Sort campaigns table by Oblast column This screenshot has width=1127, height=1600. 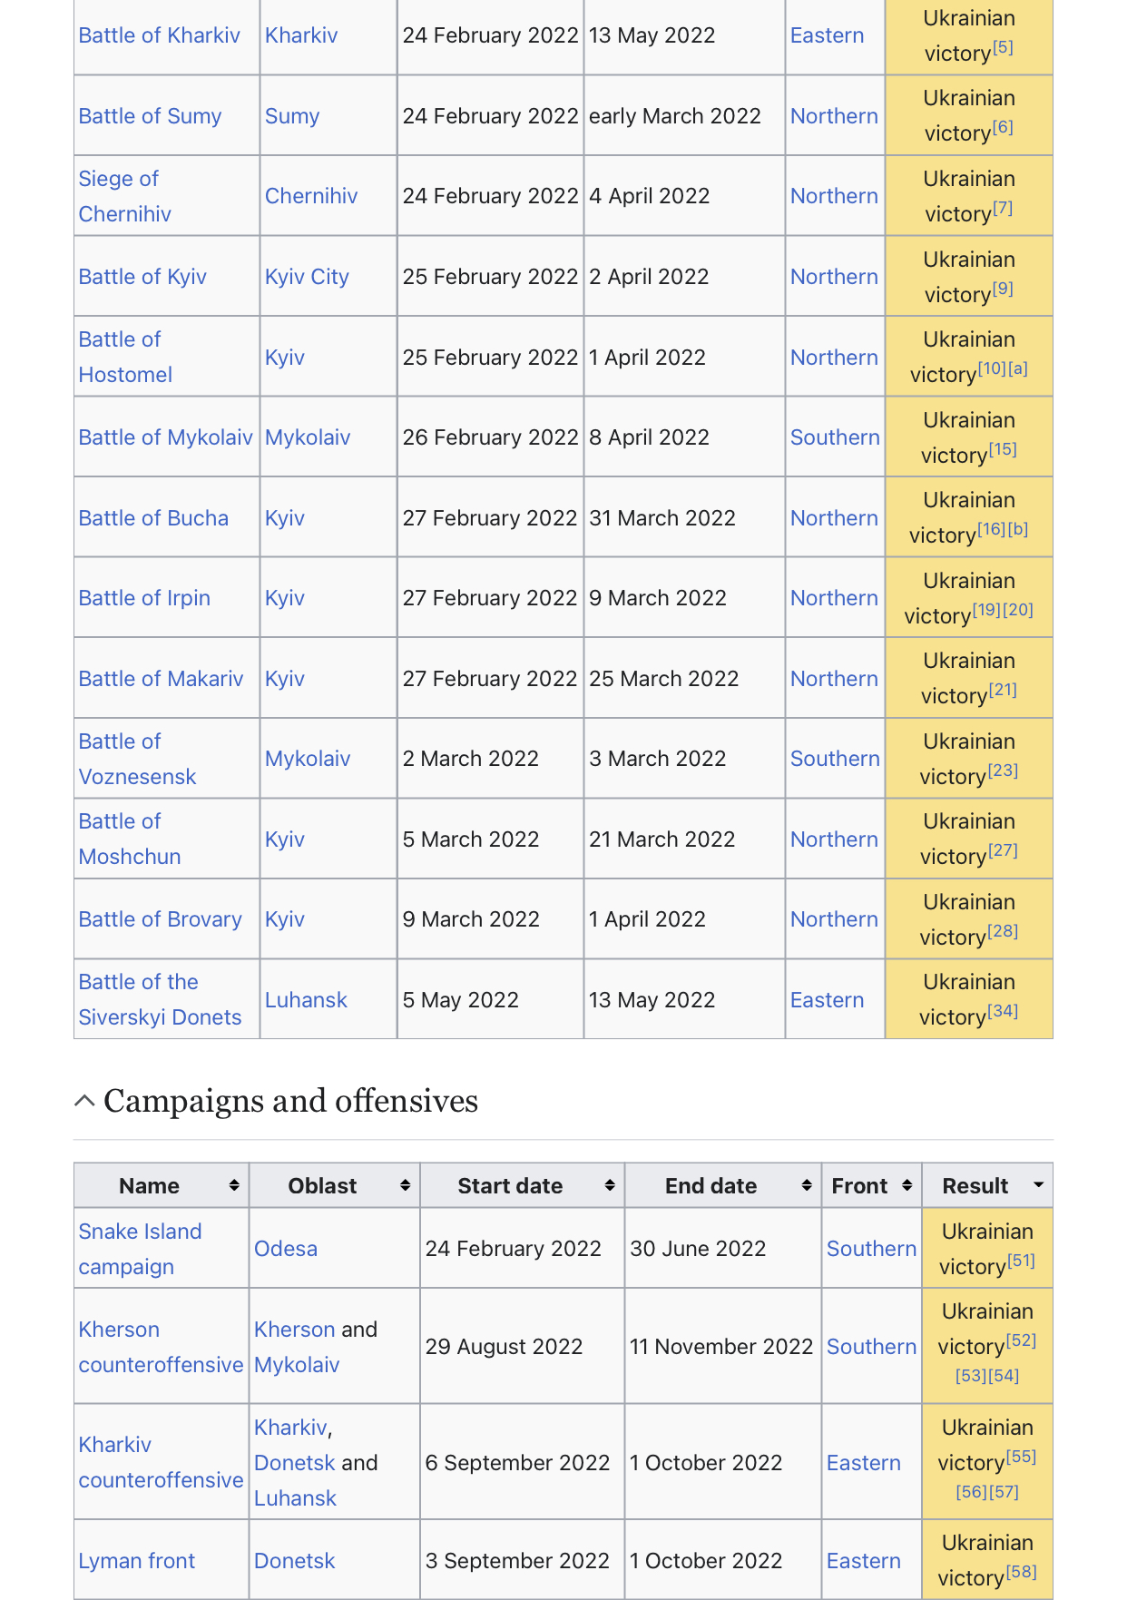coord(335,1185)
